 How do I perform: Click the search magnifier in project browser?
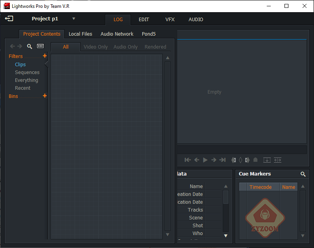pyautogui.click(x=30, y=46)
